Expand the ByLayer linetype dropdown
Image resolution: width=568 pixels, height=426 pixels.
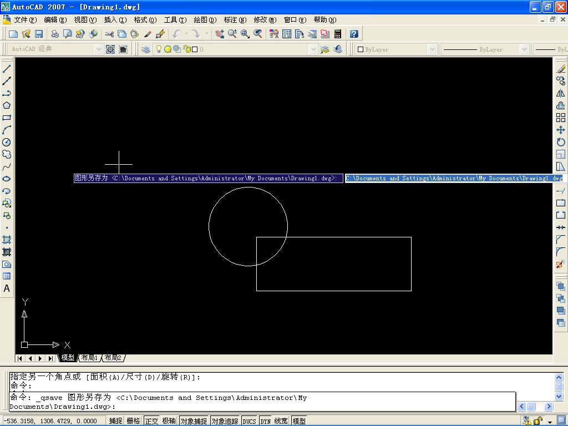click(x=524, y=49)
